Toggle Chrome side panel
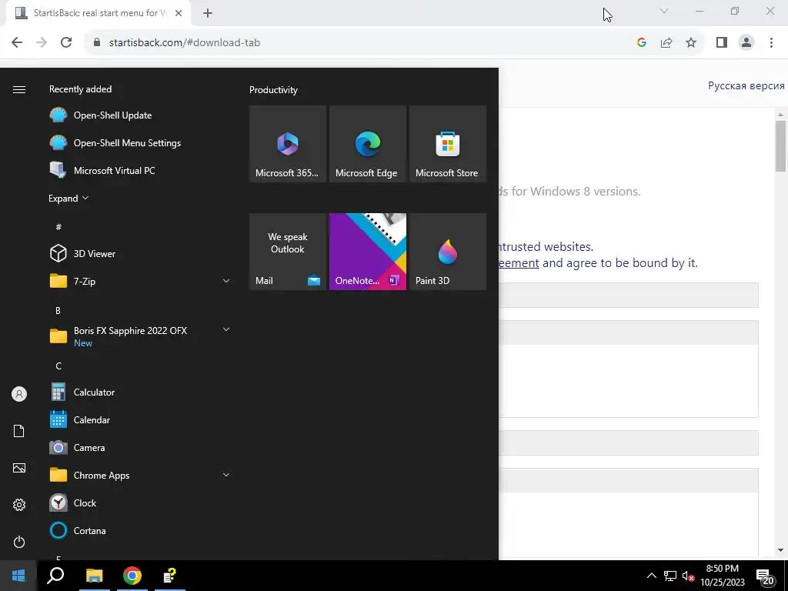 tap(722, 43)
